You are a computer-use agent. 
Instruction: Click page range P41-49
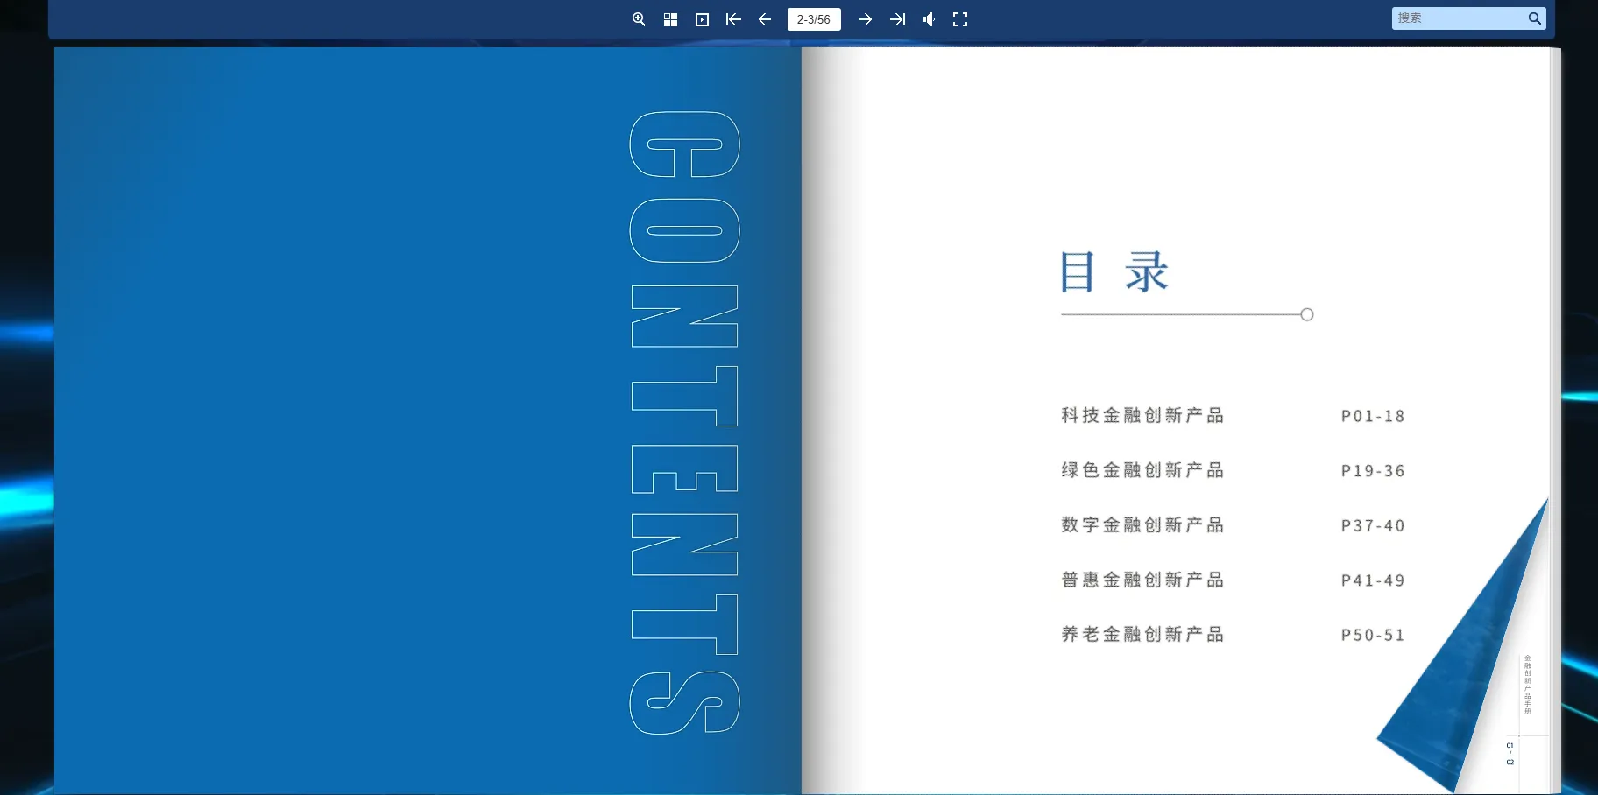(x=1373, y=580)
